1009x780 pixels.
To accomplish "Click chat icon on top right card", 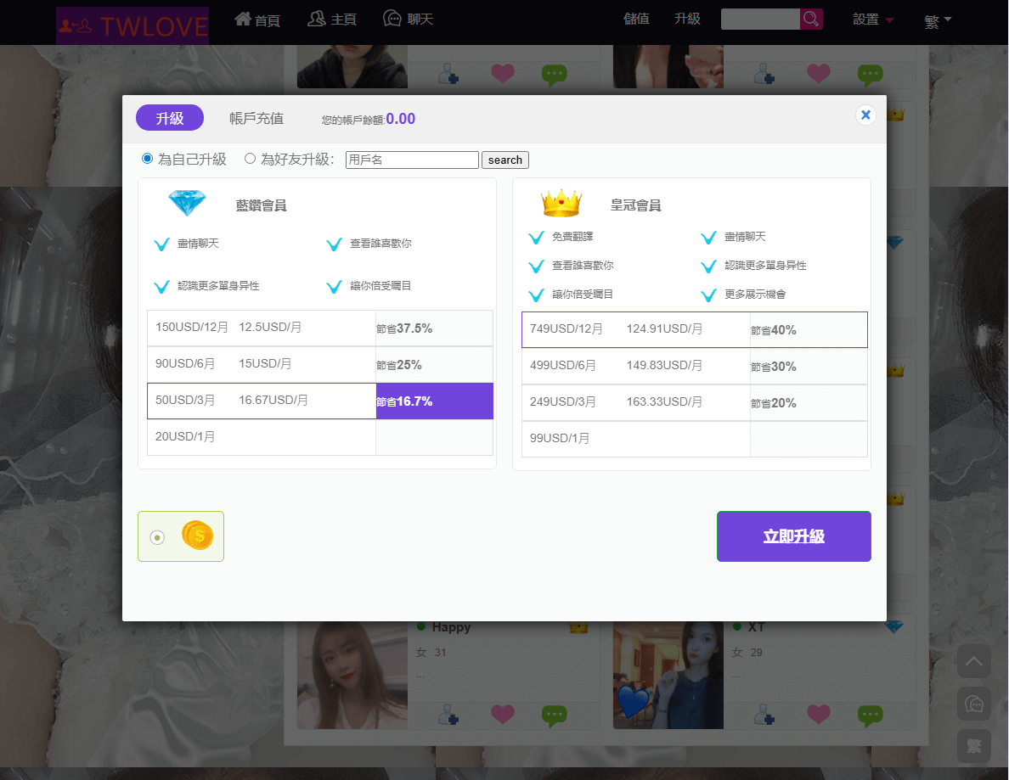I will pyautogui.click(x=870, y=75).
